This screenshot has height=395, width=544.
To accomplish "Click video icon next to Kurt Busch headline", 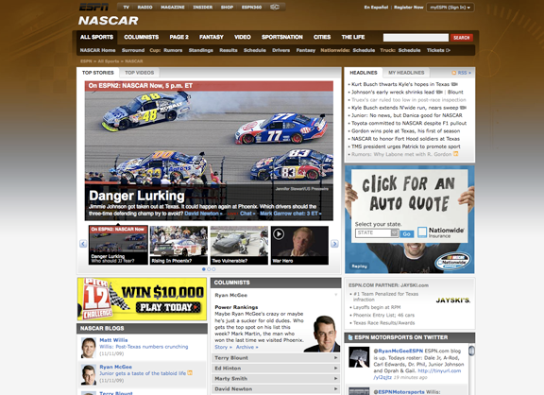I will tap(454, 84).
